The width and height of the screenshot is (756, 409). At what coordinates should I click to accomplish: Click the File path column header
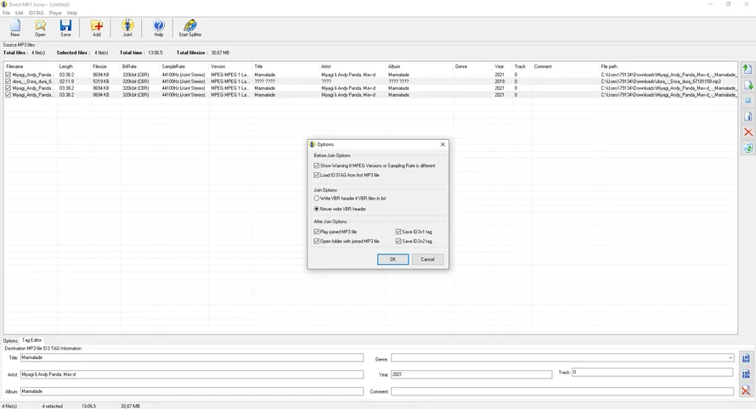coord(668,66)
